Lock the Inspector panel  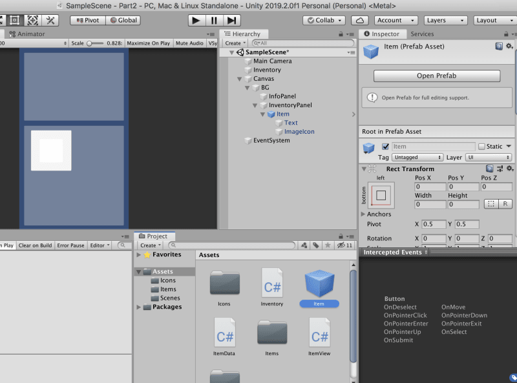click(506, 34)
